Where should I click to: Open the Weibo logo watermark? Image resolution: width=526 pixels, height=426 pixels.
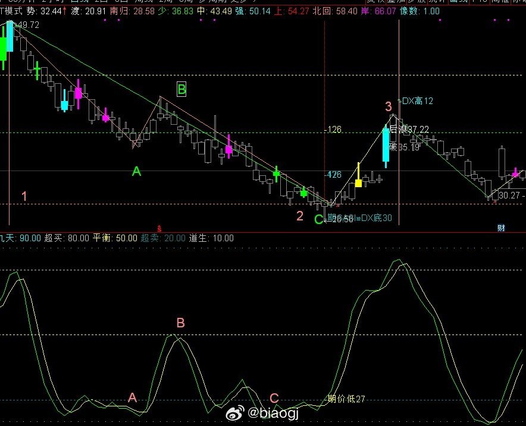click(x=236, y=414)
